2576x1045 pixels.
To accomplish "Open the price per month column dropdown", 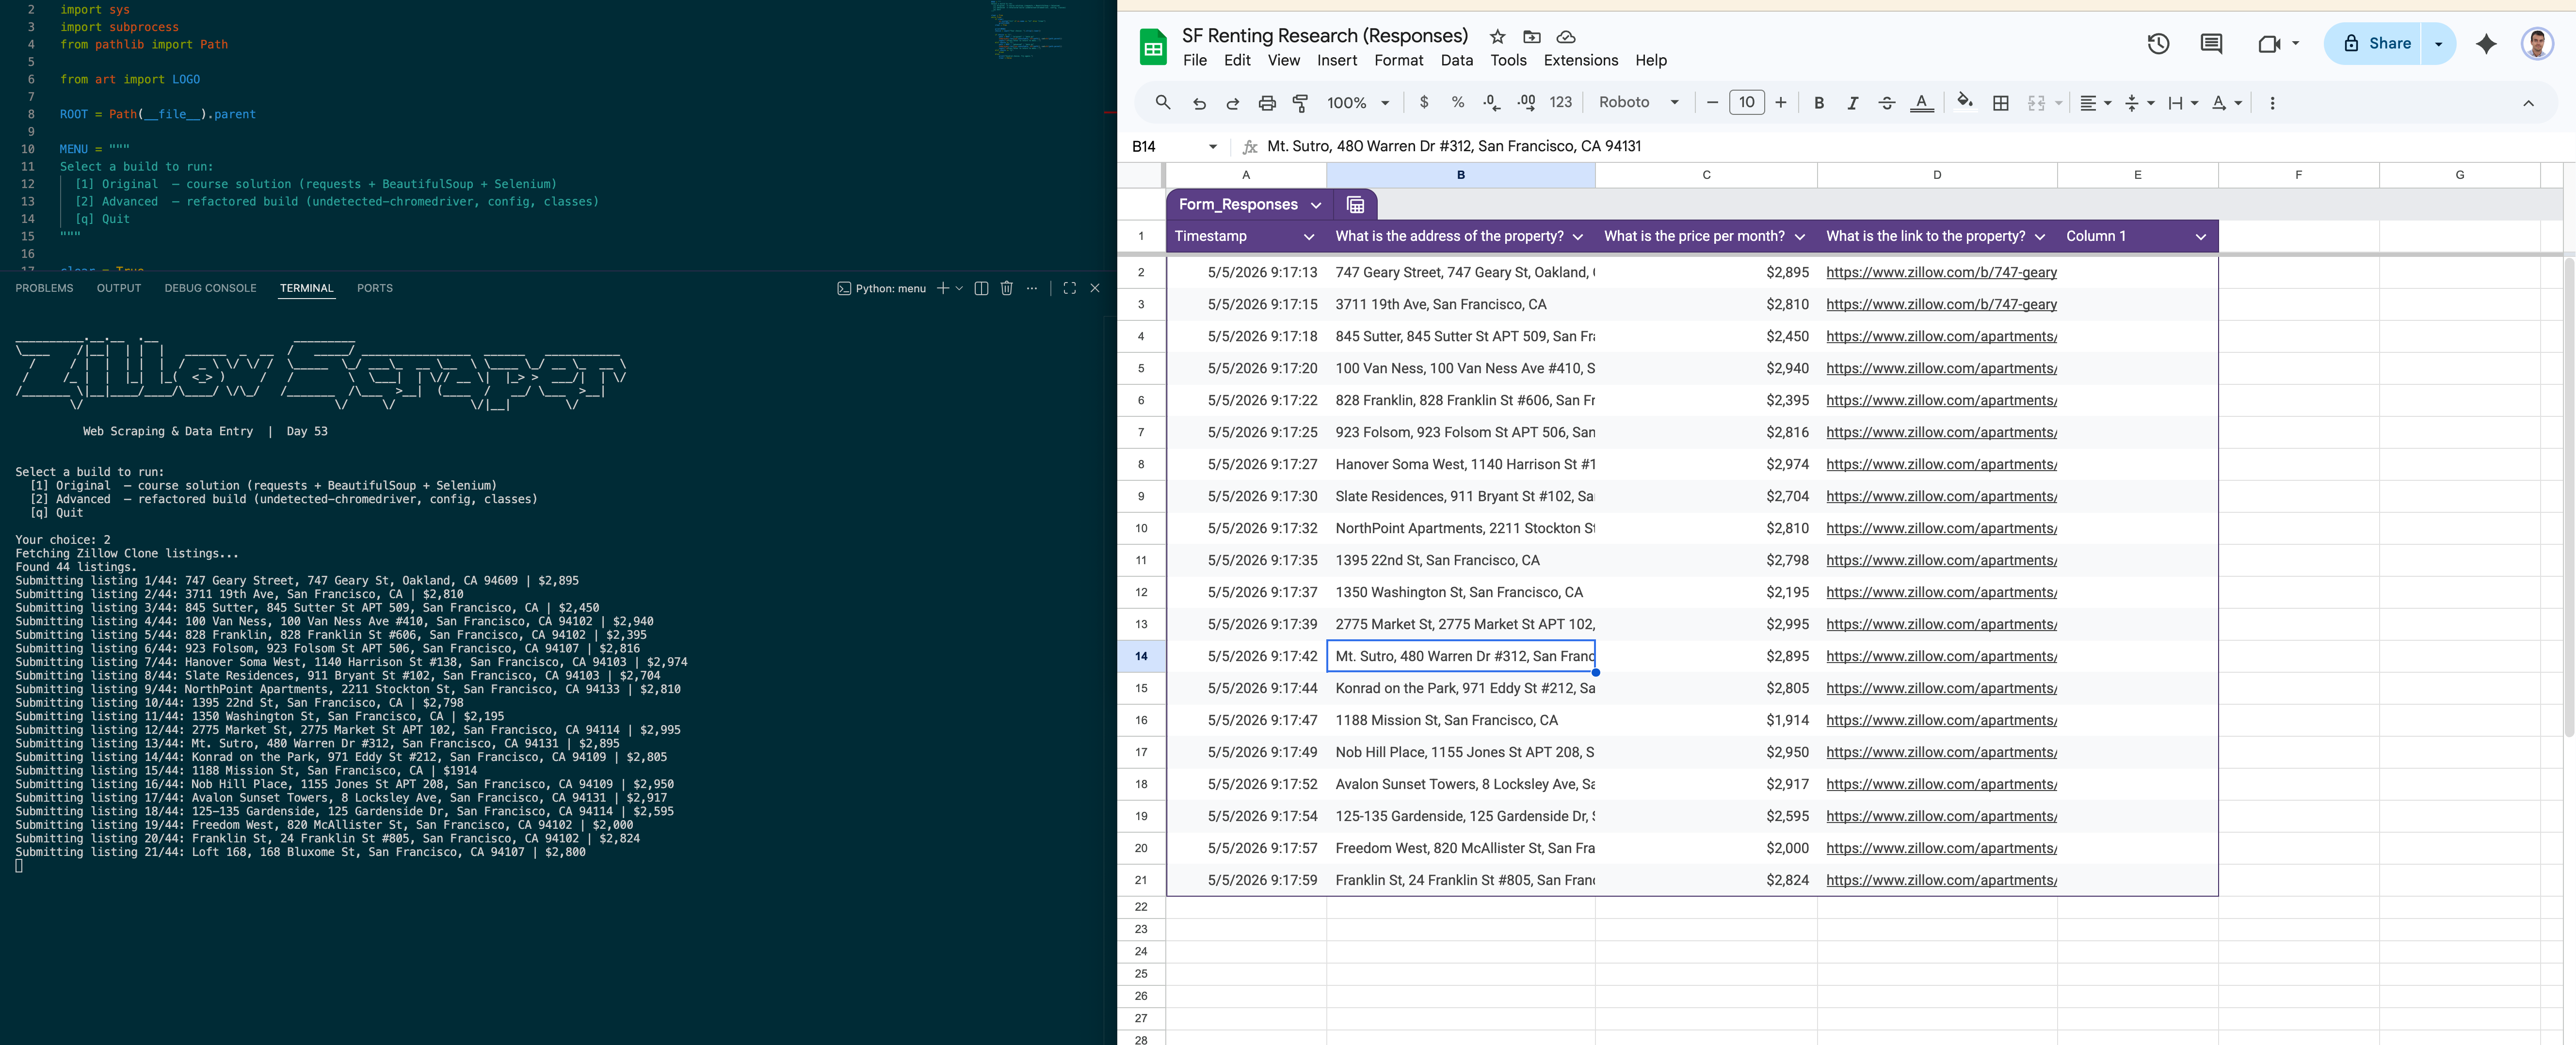I will tap(1799, 237).
